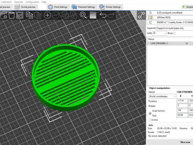Click the filament color swatch

coord(150,18)
